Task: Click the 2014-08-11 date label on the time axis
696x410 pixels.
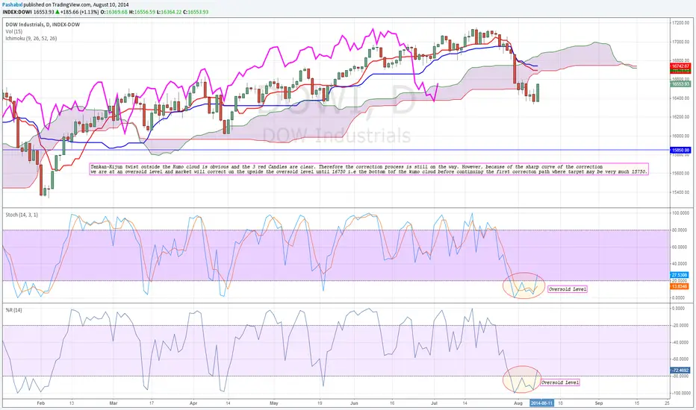Action: 541,403
